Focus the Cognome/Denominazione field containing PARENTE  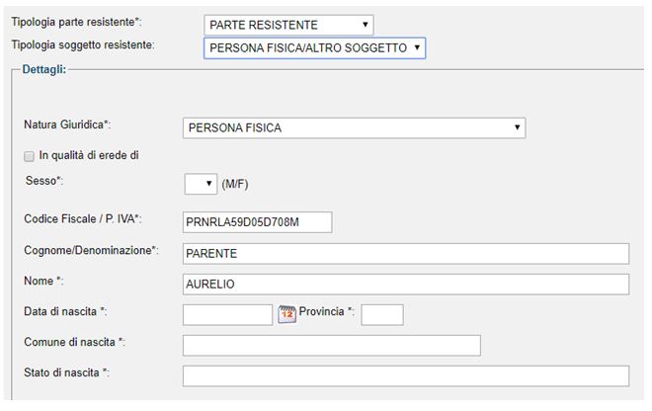tap(406, 254)
